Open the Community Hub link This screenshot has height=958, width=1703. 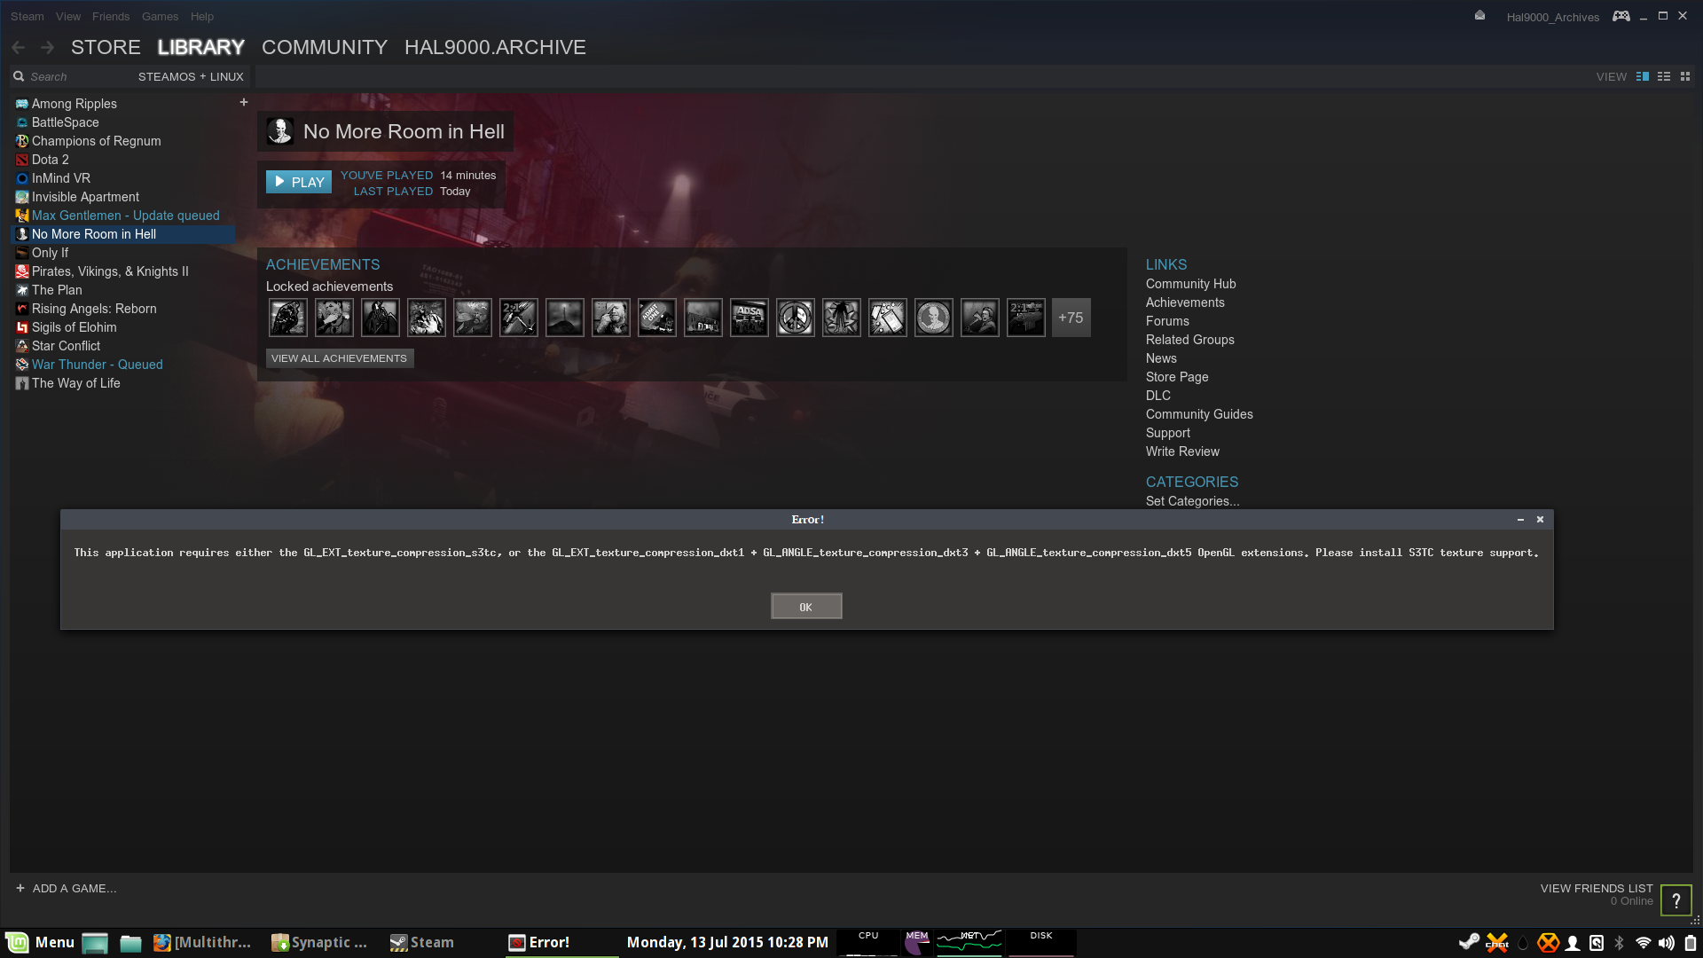pos(1190,284)
